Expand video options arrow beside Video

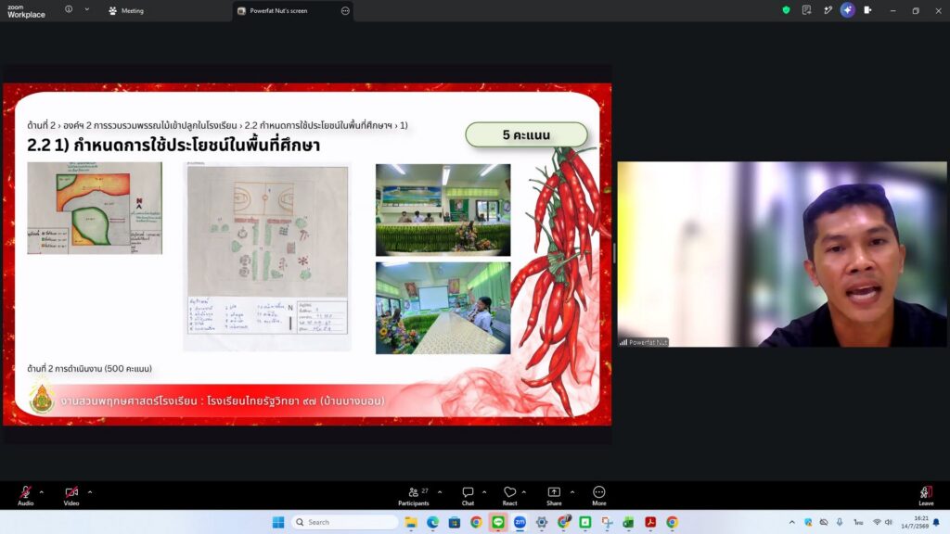tap(90, 491)
